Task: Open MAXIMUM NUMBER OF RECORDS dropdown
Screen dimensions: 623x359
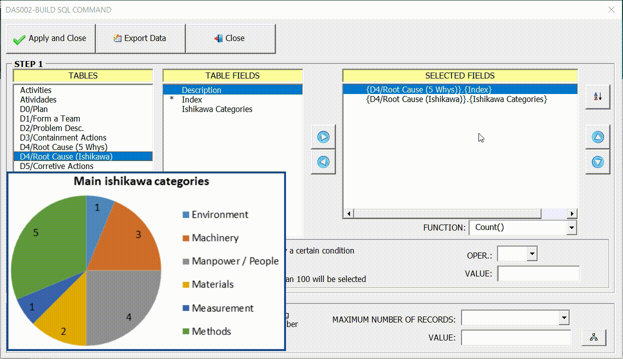Action: tap(564, 317)
